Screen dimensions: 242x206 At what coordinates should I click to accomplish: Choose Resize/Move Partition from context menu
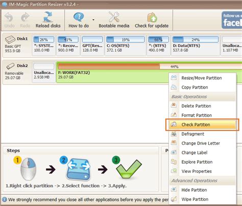(203, 78)
